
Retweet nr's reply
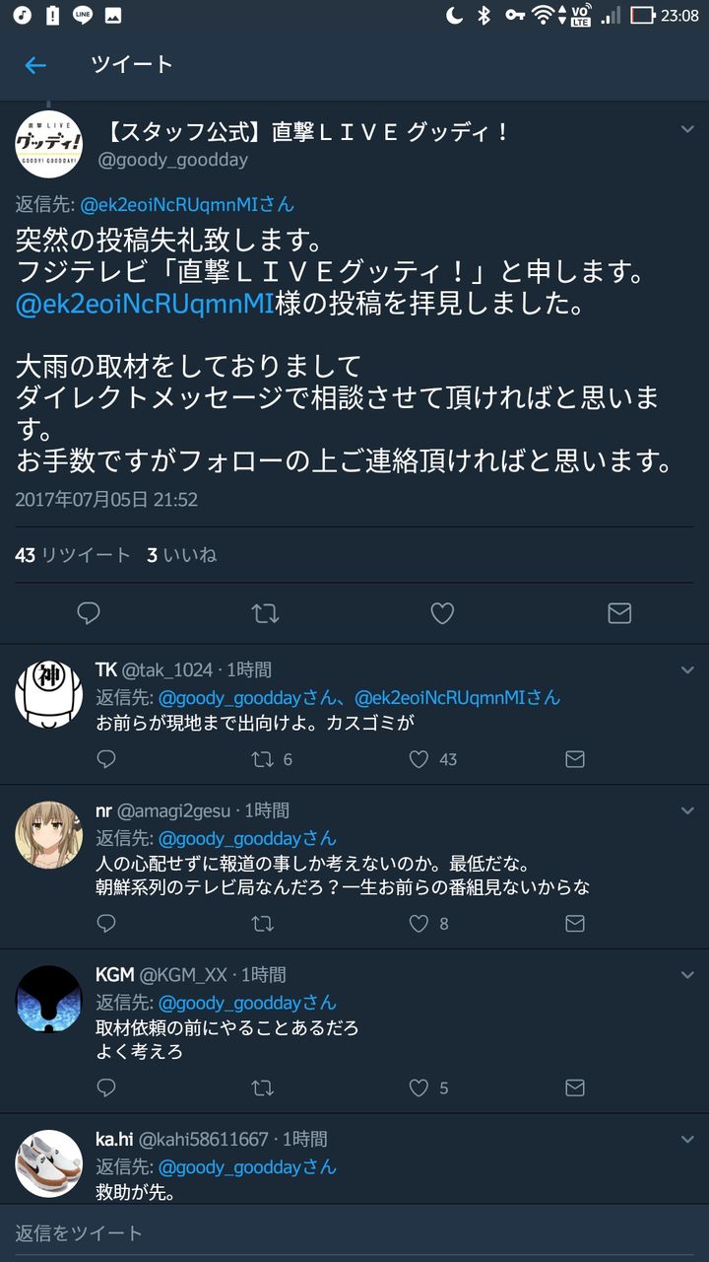point(263,924)
